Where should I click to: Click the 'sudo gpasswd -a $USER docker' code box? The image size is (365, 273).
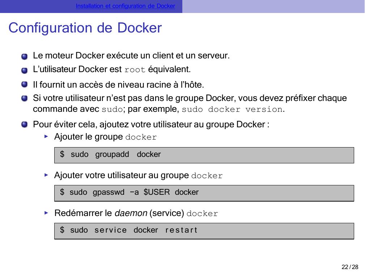(x=204, y=193)
